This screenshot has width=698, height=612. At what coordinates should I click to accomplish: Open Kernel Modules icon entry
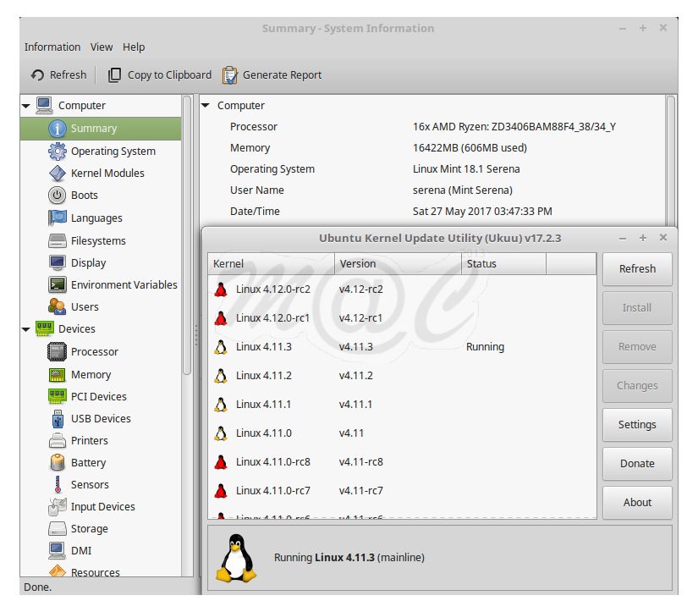pos(58,174)
